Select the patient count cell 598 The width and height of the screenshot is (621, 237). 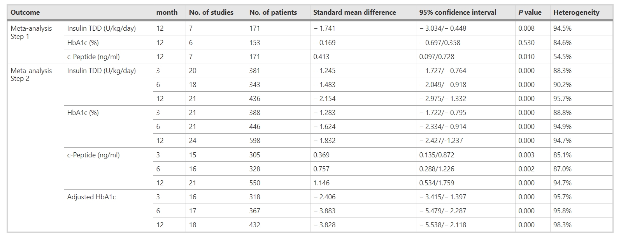[255, 141]
